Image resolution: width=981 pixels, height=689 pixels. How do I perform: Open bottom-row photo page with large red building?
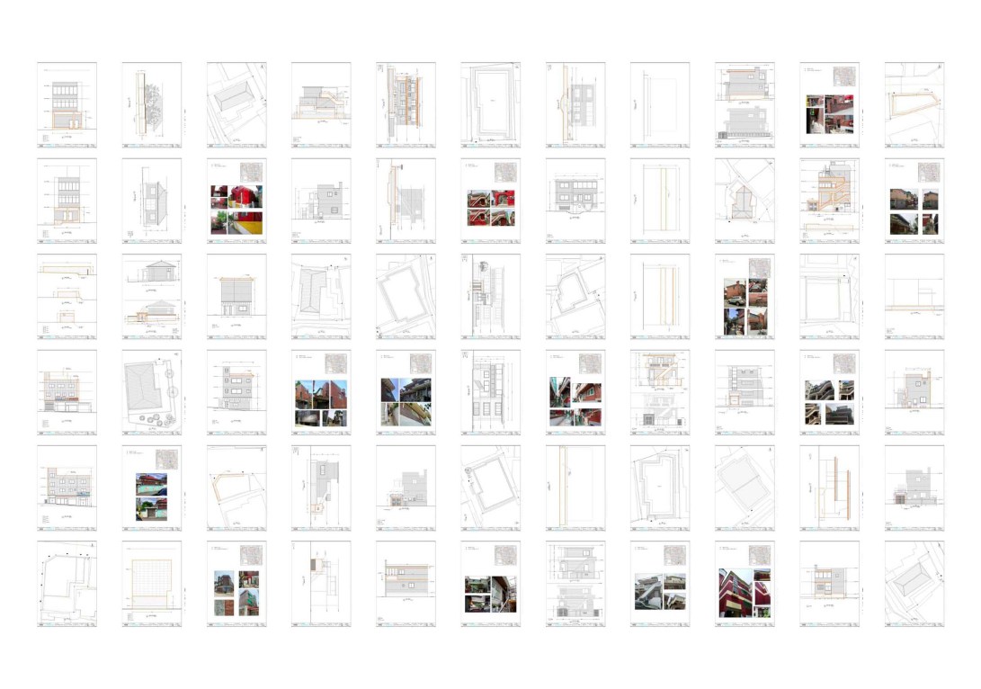coord(745,584)
